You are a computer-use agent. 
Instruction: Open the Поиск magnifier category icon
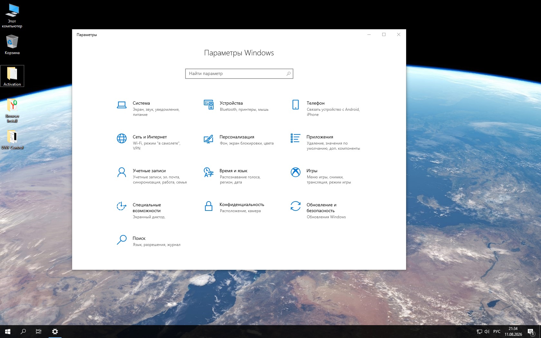click(121, 240)
